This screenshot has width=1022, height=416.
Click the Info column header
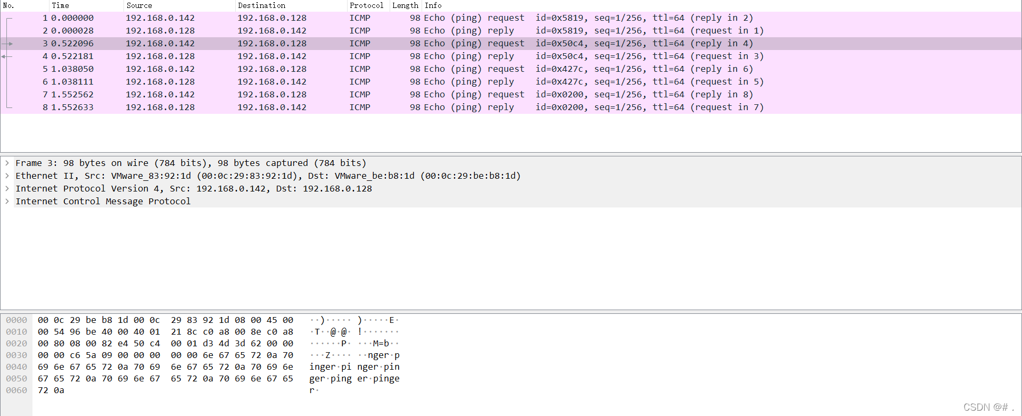722,5
